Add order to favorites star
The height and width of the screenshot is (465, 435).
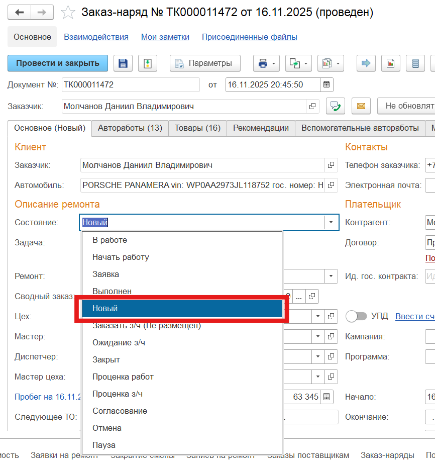68,13
